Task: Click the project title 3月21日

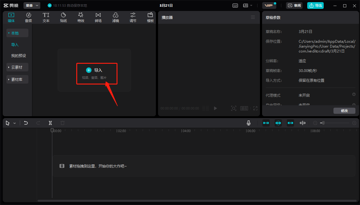Action: click(x=166, y=5)
